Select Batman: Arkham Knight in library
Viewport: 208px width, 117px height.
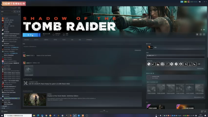tap(10, 42)
